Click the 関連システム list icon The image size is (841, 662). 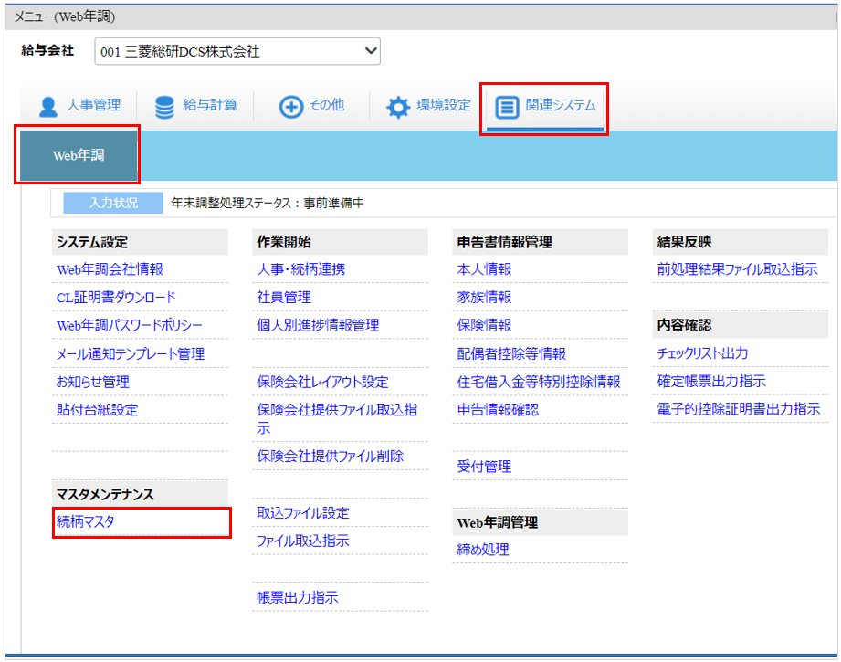507,107
